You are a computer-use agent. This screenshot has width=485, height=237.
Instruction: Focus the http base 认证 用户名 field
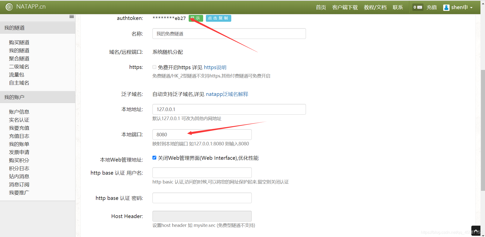(202, 173)
